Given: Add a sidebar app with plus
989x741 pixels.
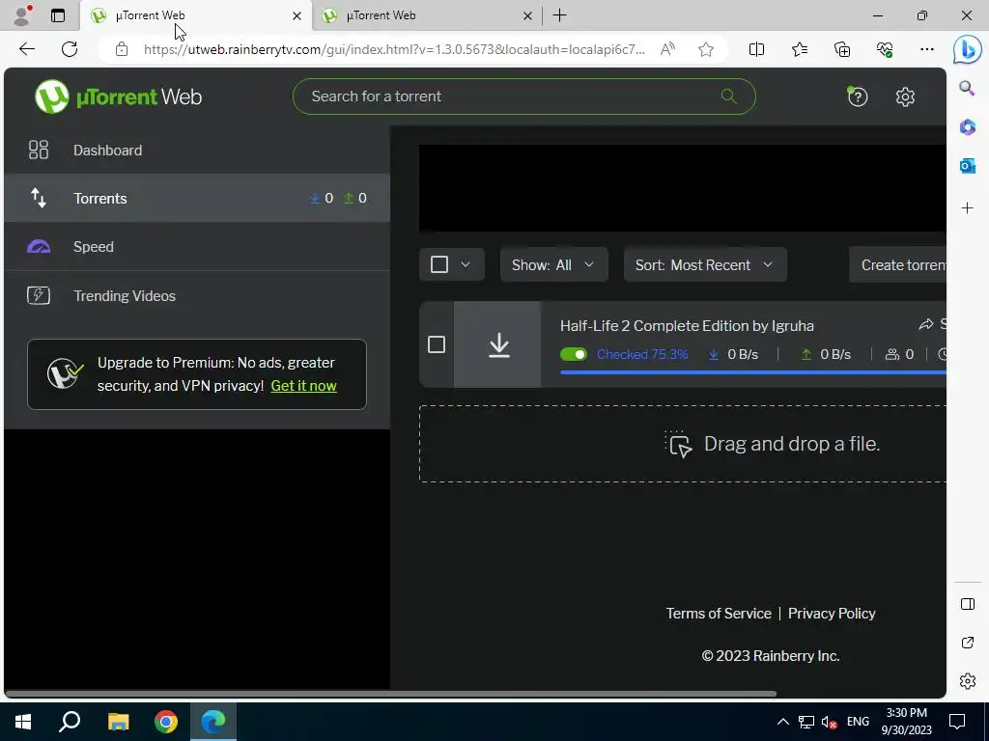Looking at the screenshot, I should point(967,208).
